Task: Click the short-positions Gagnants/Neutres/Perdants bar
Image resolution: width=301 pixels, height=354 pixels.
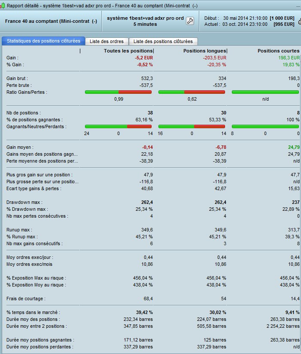Action: tap(265, 126)
